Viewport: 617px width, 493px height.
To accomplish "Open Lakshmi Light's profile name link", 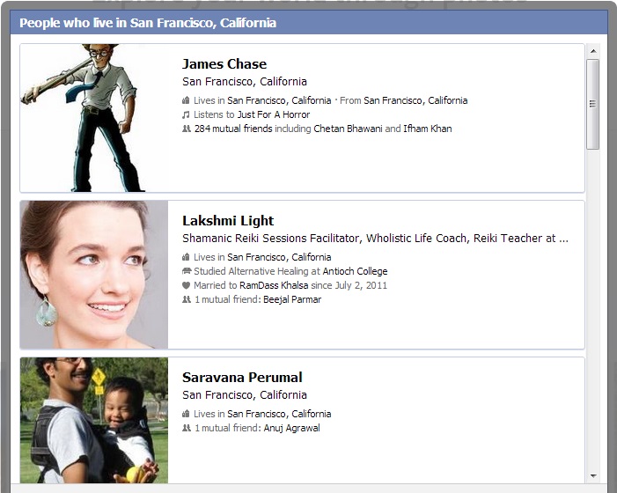I will tap(228, 221).
